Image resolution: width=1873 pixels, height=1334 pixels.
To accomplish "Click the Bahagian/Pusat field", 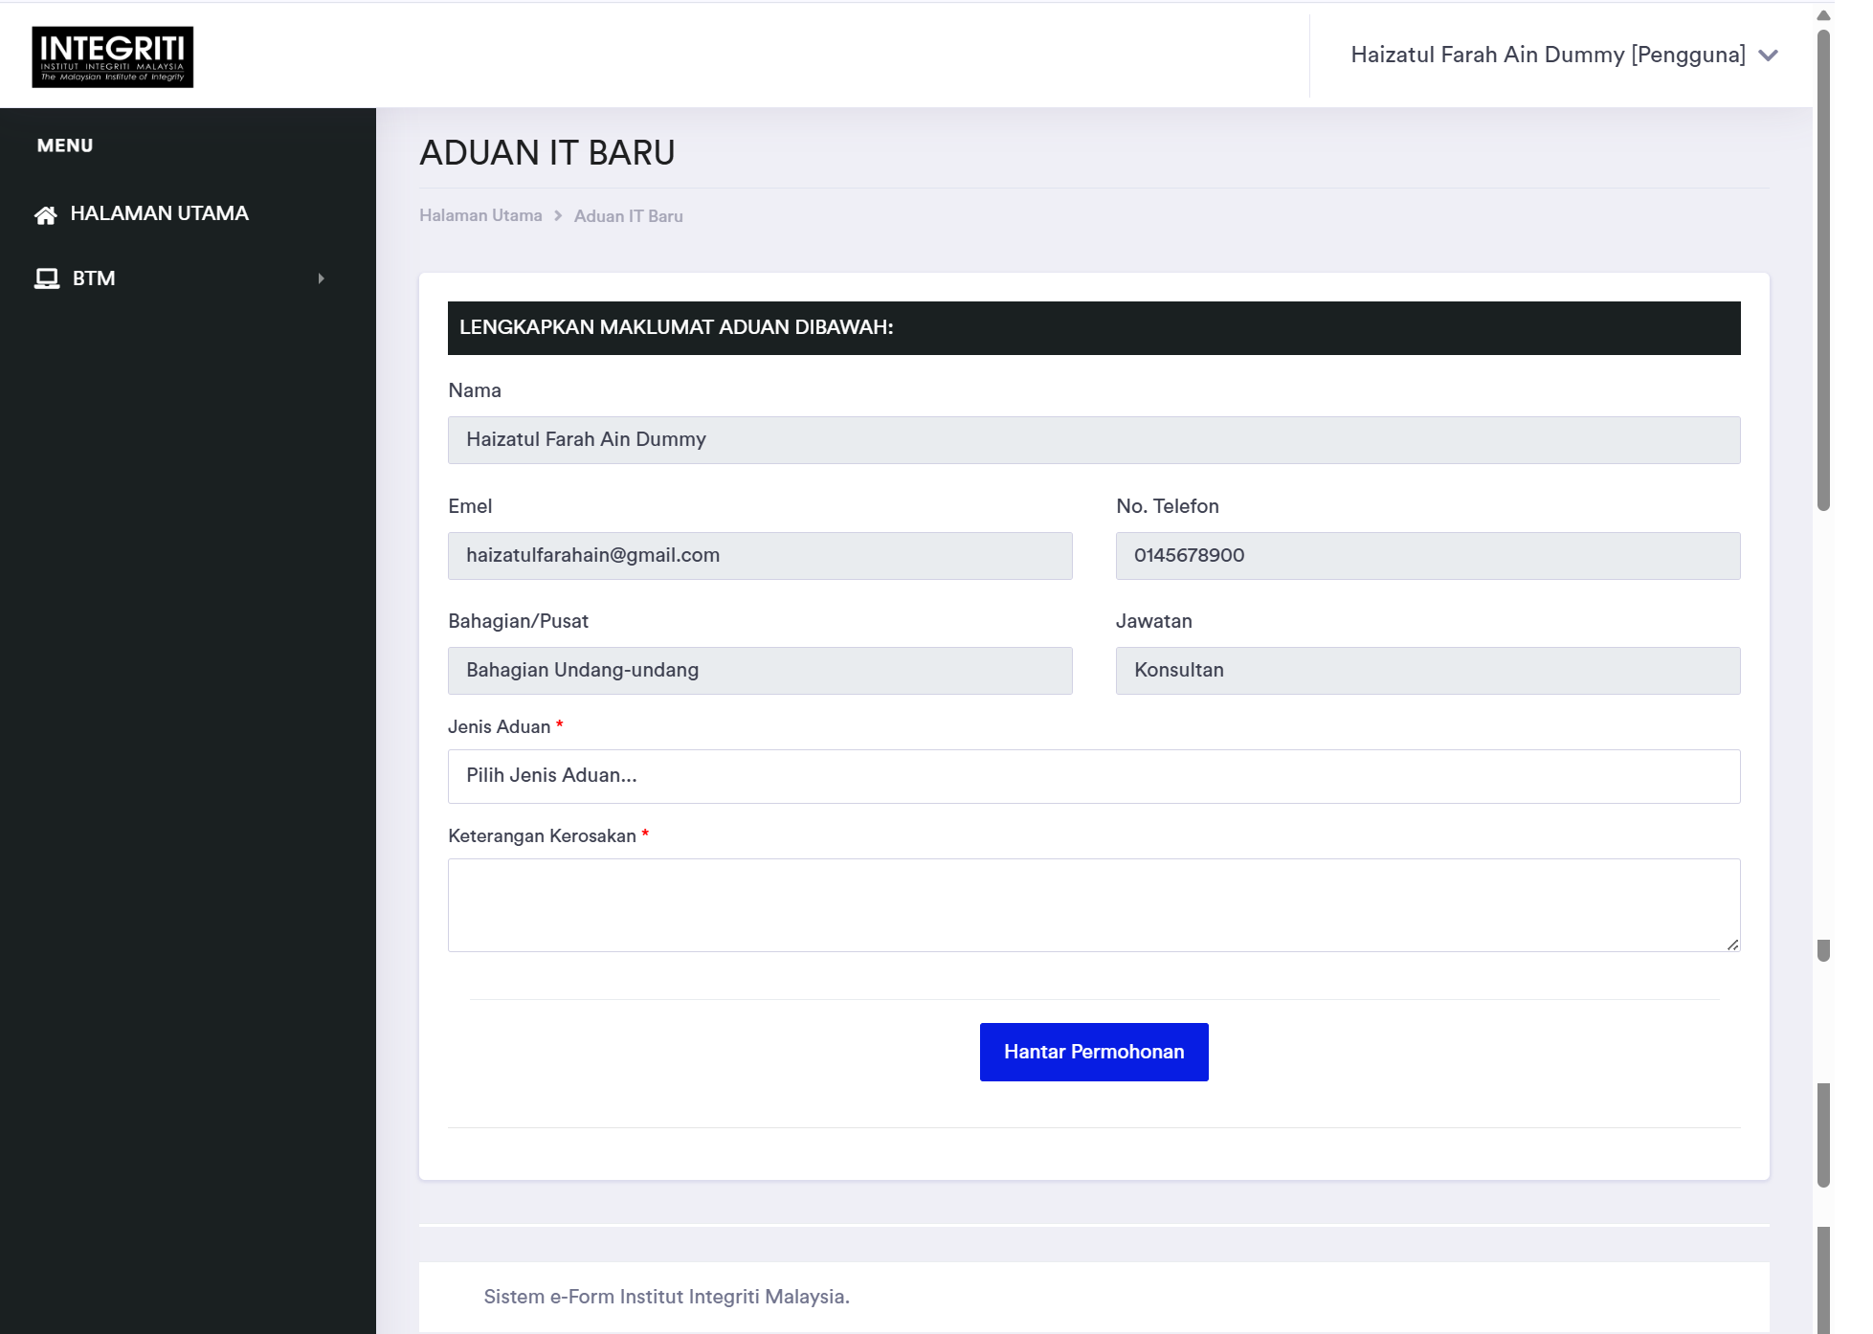I will (x=759, y=671).
